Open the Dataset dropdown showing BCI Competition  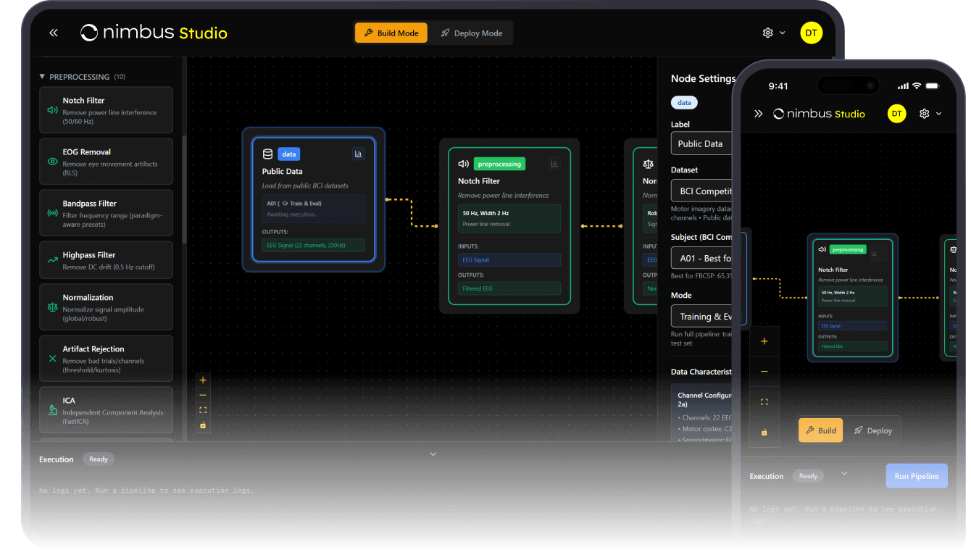point(701,190)
